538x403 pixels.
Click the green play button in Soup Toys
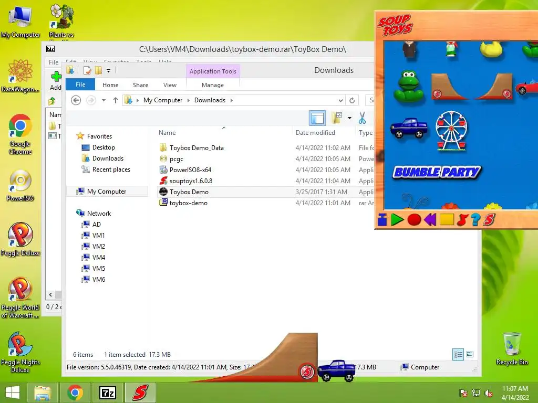click(x=397, y=220)
